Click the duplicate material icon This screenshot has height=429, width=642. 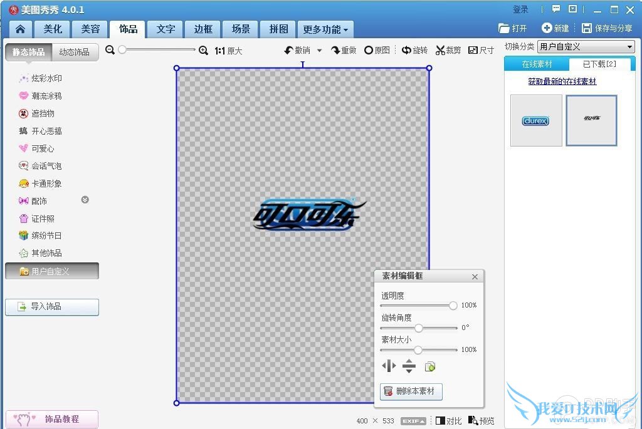(430, 366)
